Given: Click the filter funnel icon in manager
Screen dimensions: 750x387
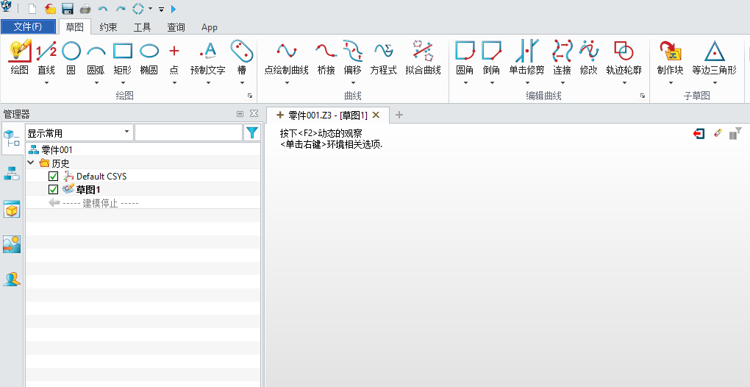Looking at the screenshot, I should pyautogui.click(x=252, y=132).
